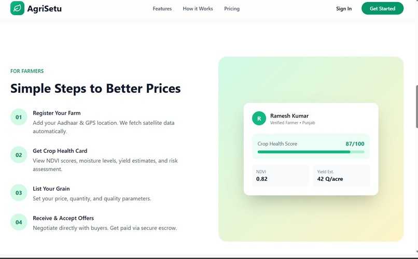The height and width of the screenshot is (259, 418).
Task: Click the Get Crop Health Card heading
Action: [60, 151]
